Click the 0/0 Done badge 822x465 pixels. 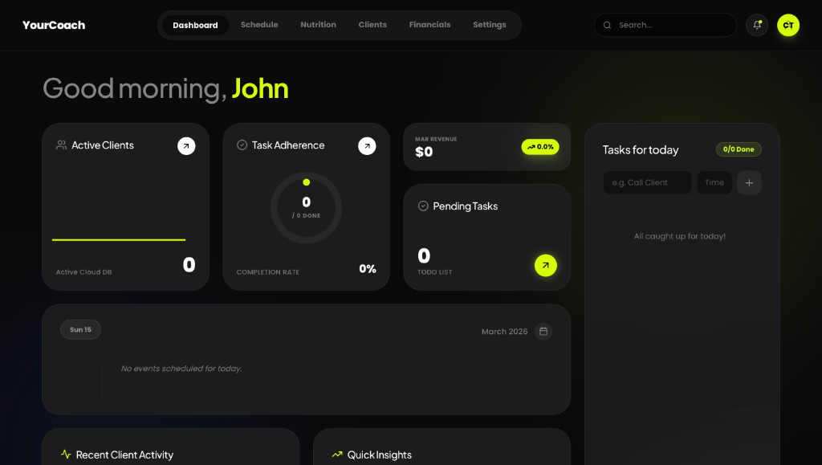pos(739,149)
